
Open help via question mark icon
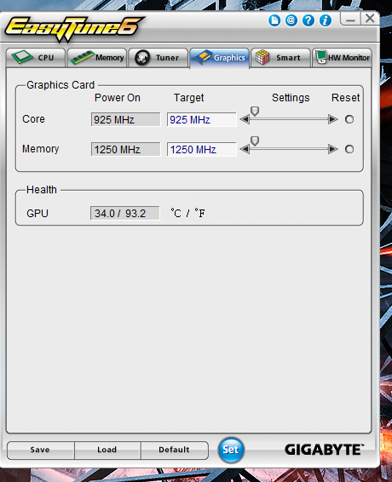pyautogui.click(x=308, y=20)
